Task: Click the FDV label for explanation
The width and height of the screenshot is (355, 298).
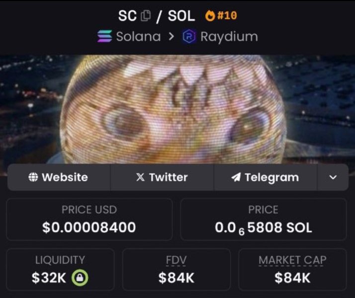Action: pyautogui.click(x=176, y=260)
